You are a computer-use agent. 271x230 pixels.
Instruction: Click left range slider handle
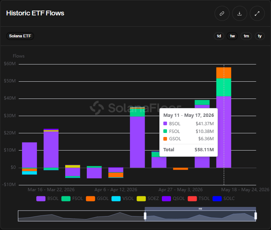[145, 216]
